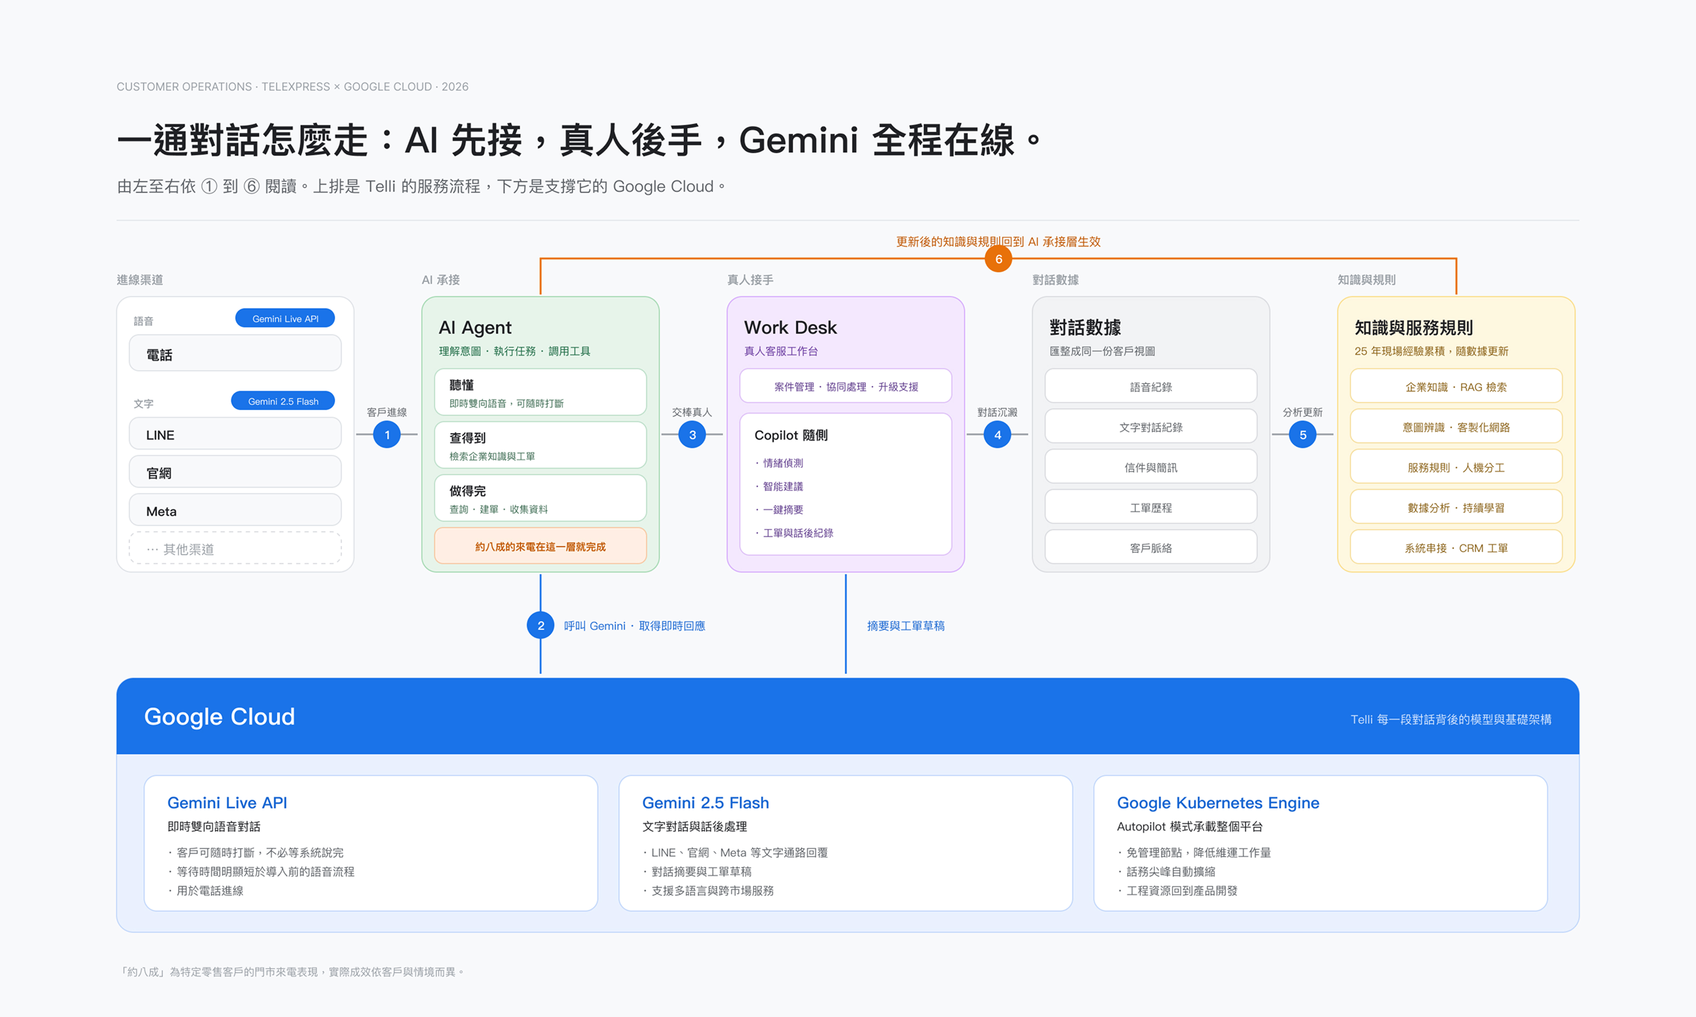Click the orange 約八成的來電在這一層就完成 box
Image resolution: width=1696 pixels, height=1017 pixels.
point(540,546)
